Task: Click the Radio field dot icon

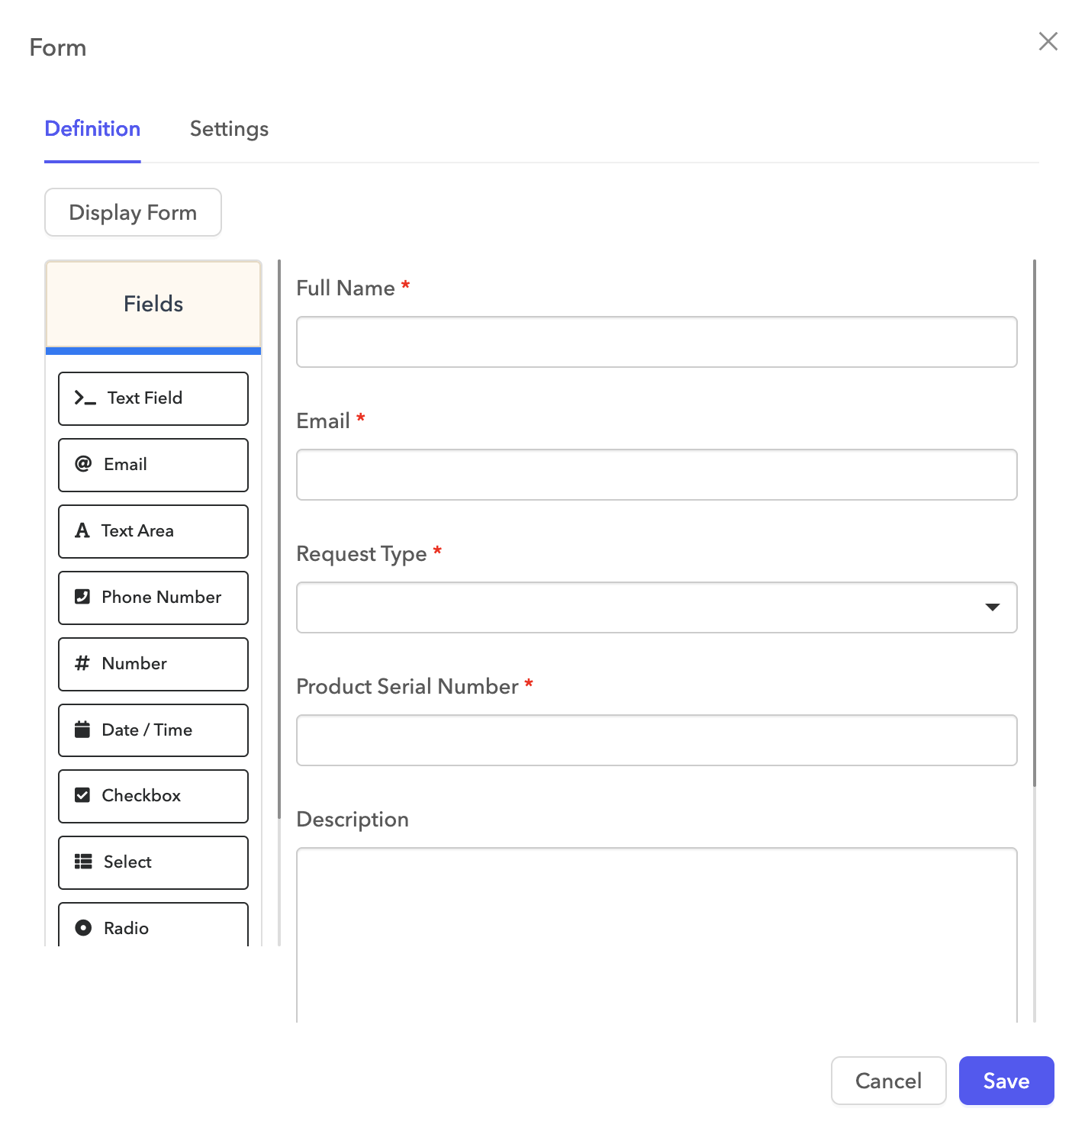Action: [83, 928]
